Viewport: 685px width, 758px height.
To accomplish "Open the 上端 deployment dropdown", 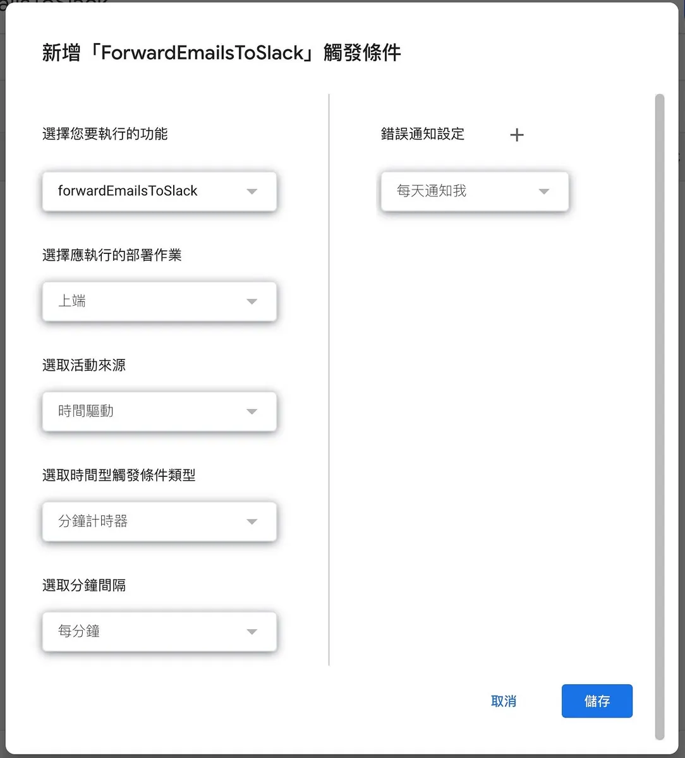I will pos(159,301).
